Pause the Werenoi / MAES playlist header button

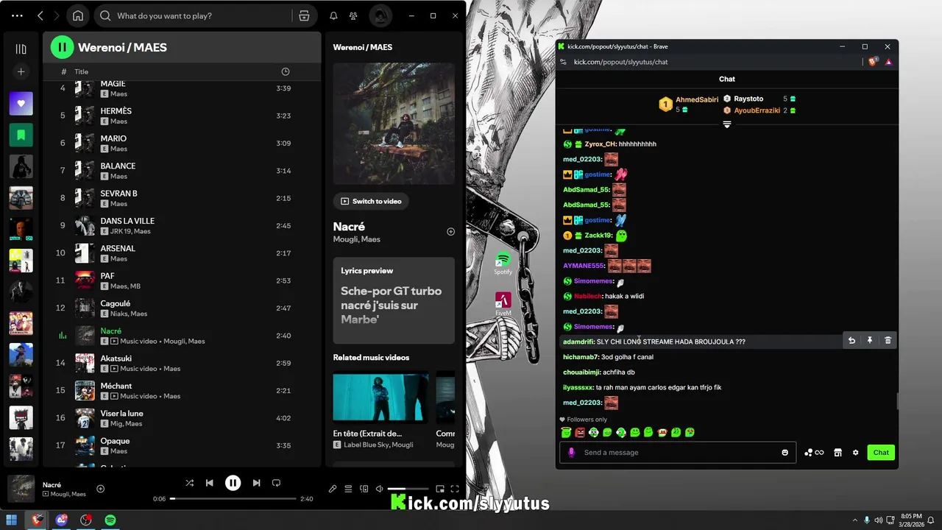(62, 47)
